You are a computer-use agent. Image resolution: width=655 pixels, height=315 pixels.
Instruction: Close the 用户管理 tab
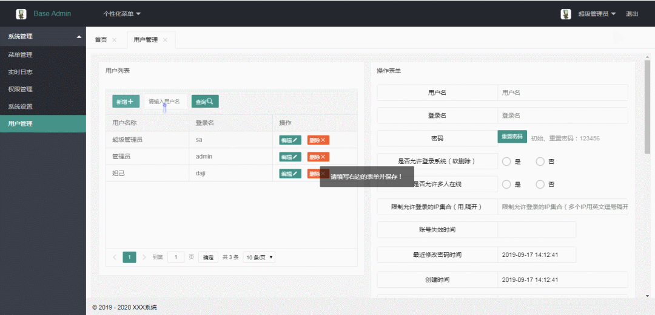tap(165, 40)
